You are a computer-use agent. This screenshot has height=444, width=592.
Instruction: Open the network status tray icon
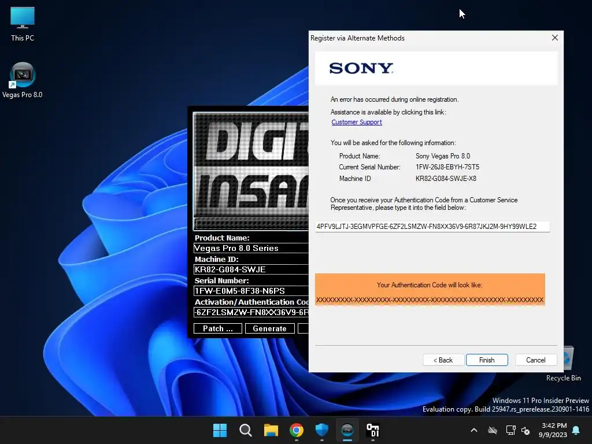(510, 430)
